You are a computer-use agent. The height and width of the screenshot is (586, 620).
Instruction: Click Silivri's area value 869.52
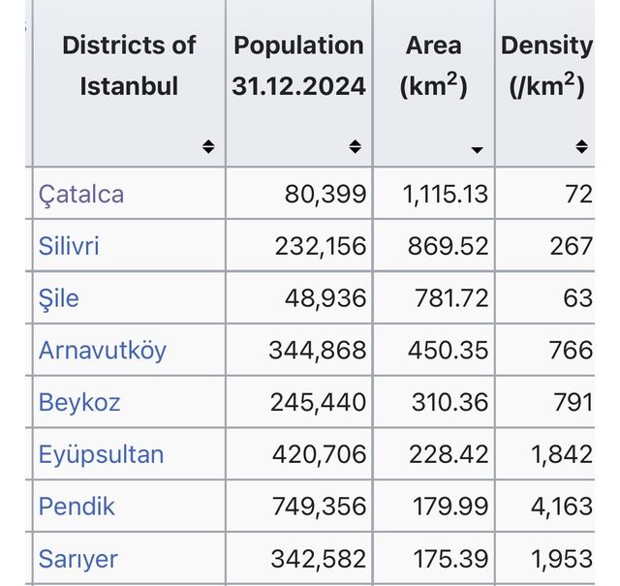(x=447, y=246)
